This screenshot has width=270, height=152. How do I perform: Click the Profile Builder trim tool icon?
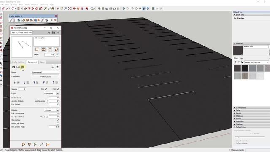(43, 20)
